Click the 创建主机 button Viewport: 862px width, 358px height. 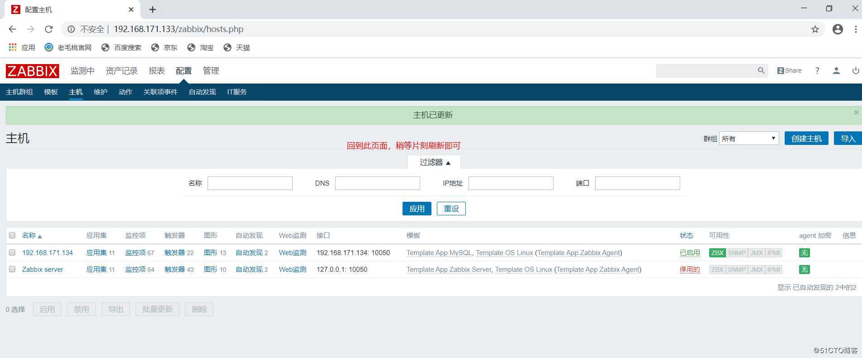(806, 138)
